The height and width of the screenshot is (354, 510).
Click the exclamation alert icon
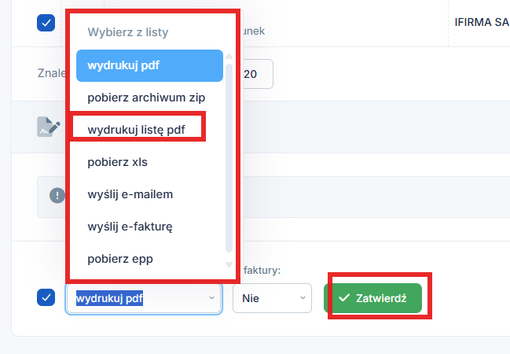(x=57, y=196)
